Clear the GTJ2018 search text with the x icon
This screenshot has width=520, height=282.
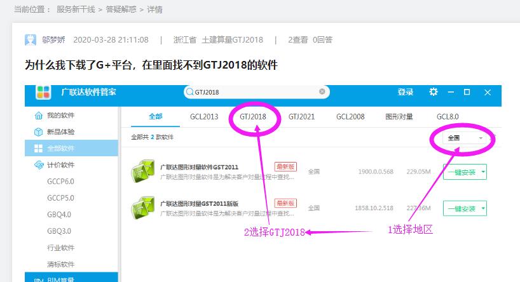click(322, 91)
